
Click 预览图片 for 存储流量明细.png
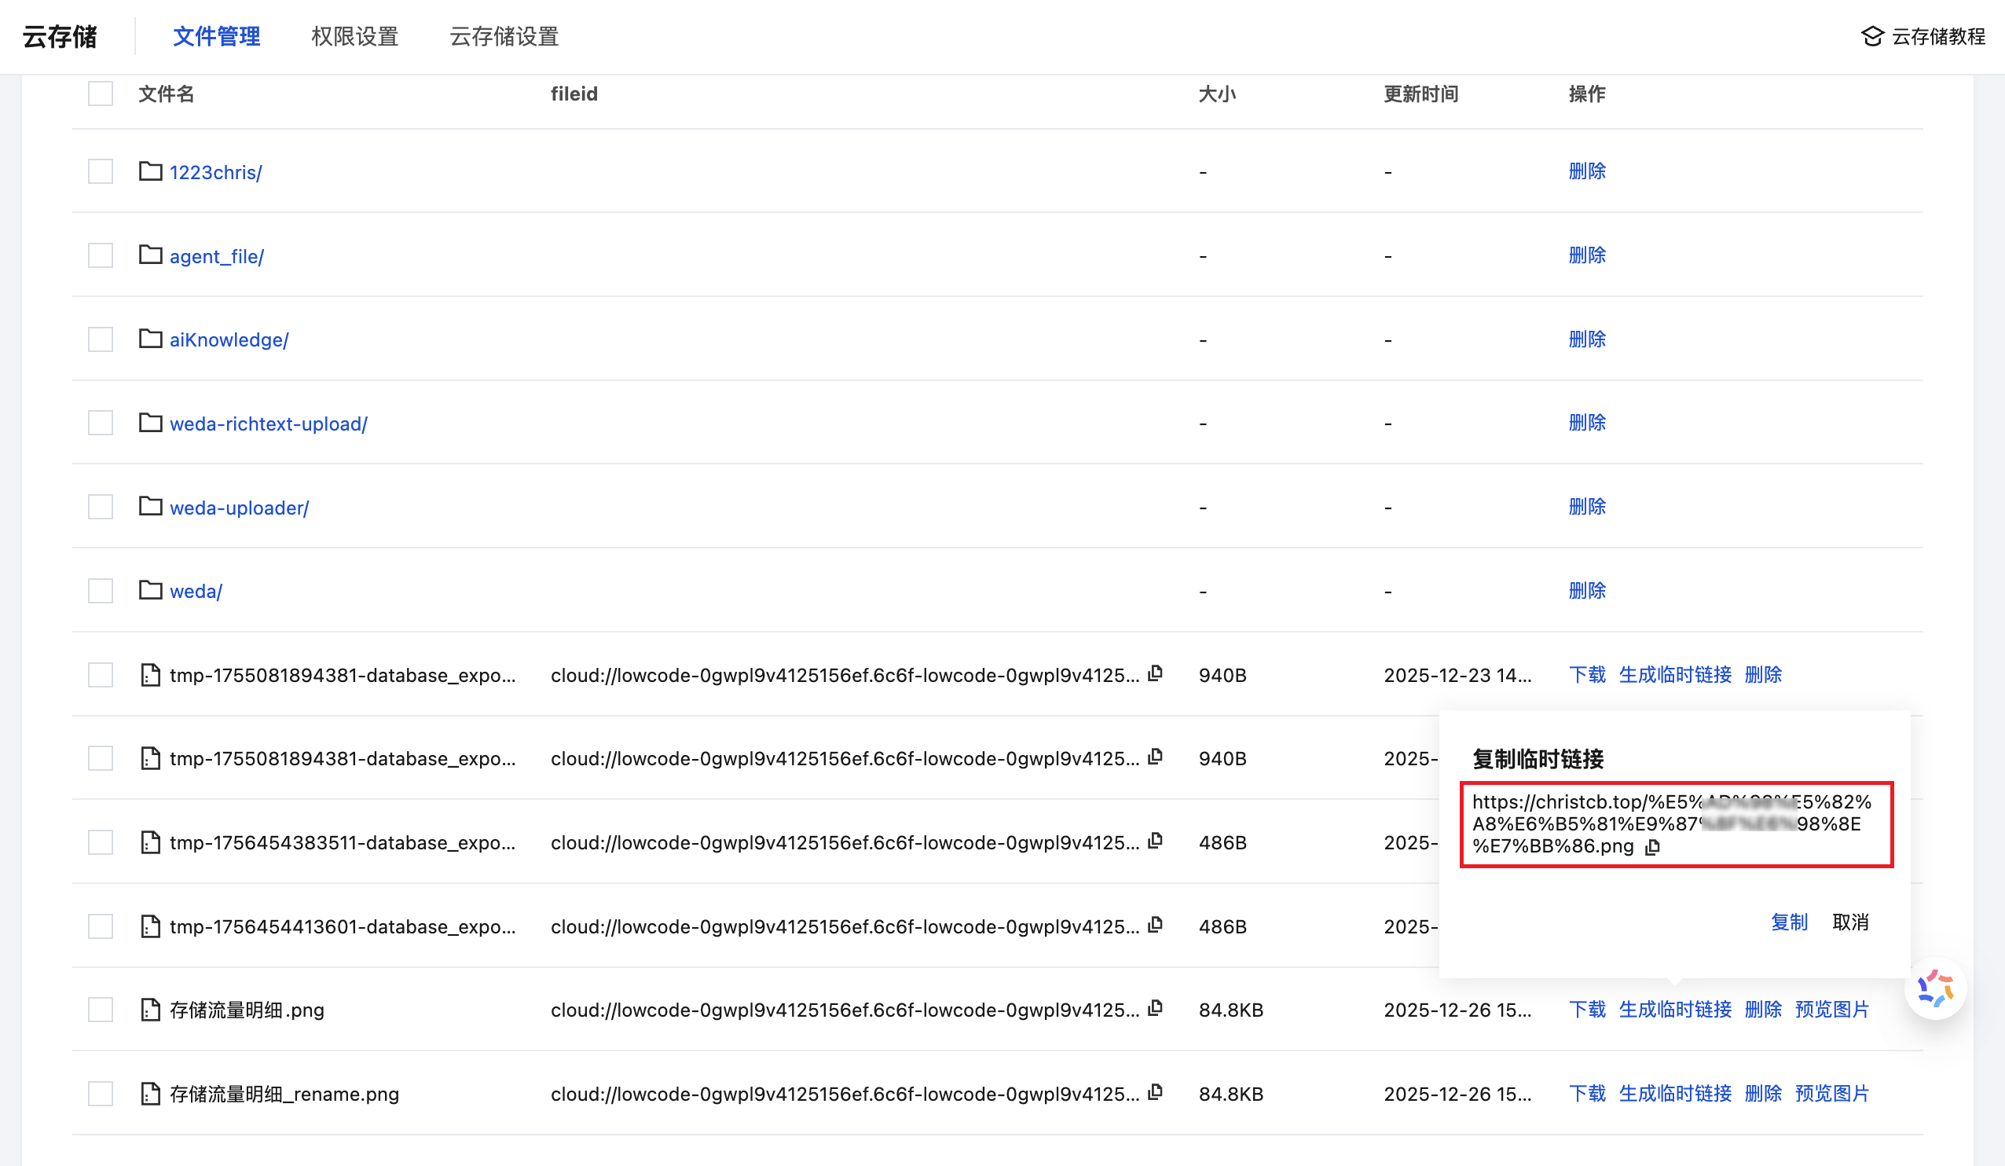pyautogui.click(x=1831, y=1009)
